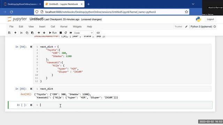
Task: Open the Kernel menu
Action: (x=64, y=26)
